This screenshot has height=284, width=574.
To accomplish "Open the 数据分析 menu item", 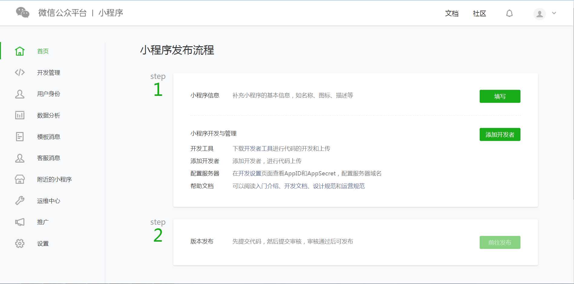I will 49,115.
